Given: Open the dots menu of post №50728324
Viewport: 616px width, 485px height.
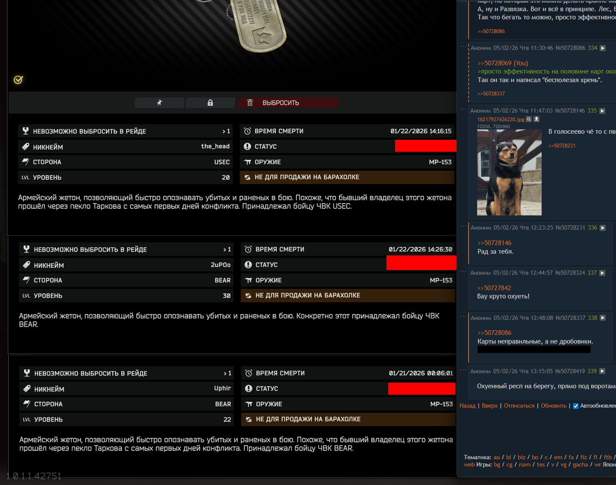Looking at the screenshot, I should (463, 271).
